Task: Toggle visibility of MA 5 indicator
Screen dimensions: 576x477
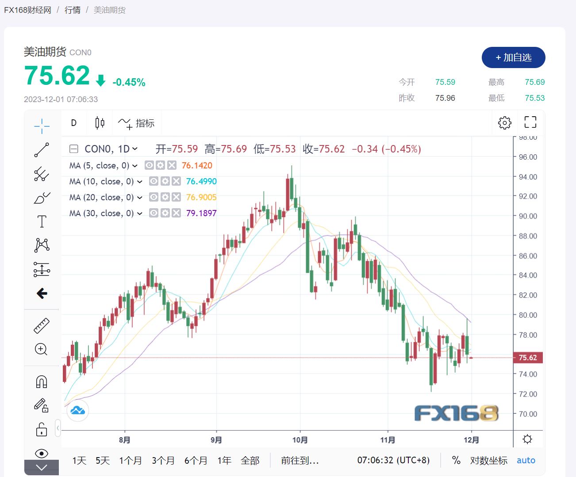Action: tap(150, 165)
